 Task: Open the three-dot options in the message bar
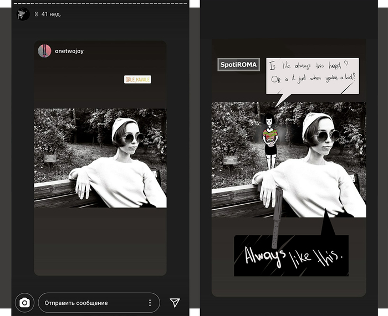[150, 303]
